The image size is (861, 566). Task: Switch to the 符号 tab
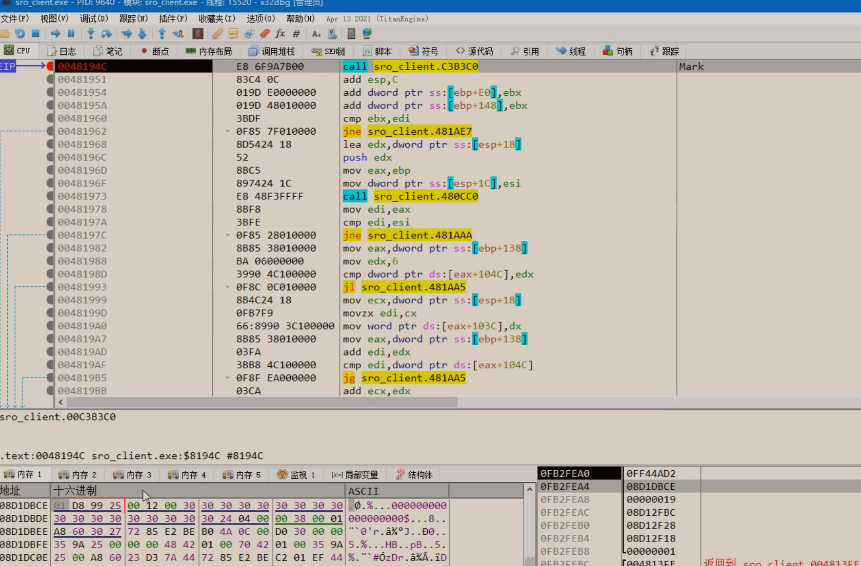424,51
